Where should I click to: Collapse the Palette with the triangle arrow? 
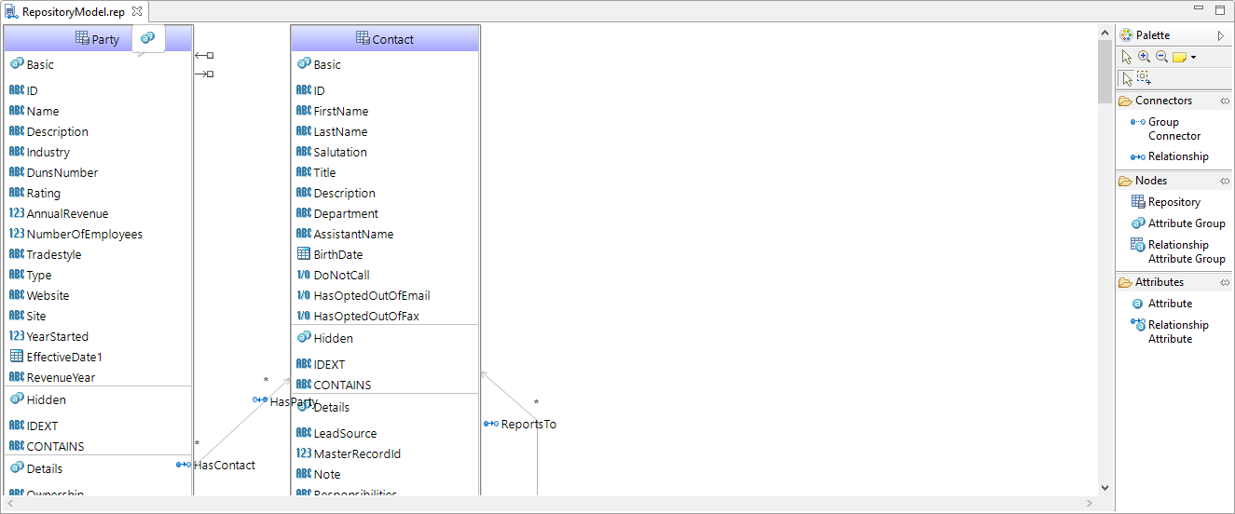1221,35
